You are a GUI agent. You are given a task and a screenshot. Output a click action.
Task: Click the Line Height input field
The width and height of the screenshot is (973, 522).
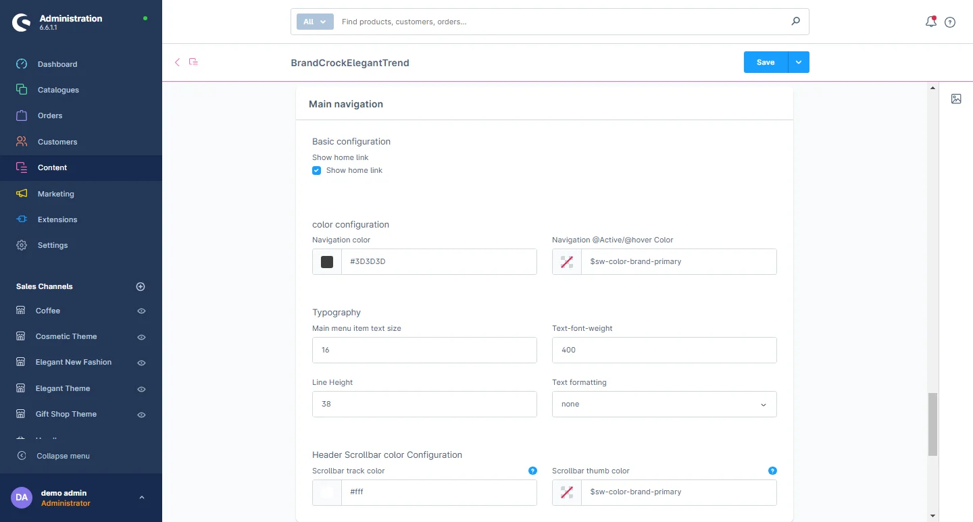(x=424, y=404)
